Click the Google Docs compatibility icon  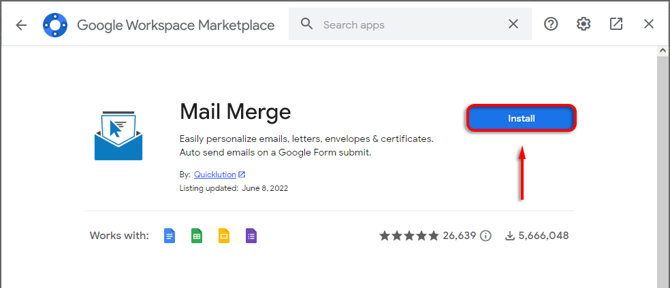pos(170,236)
